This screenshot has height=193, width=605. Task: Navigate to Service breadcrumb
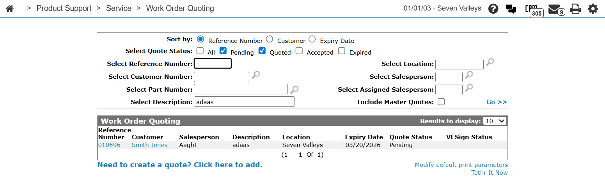[119, 8]
